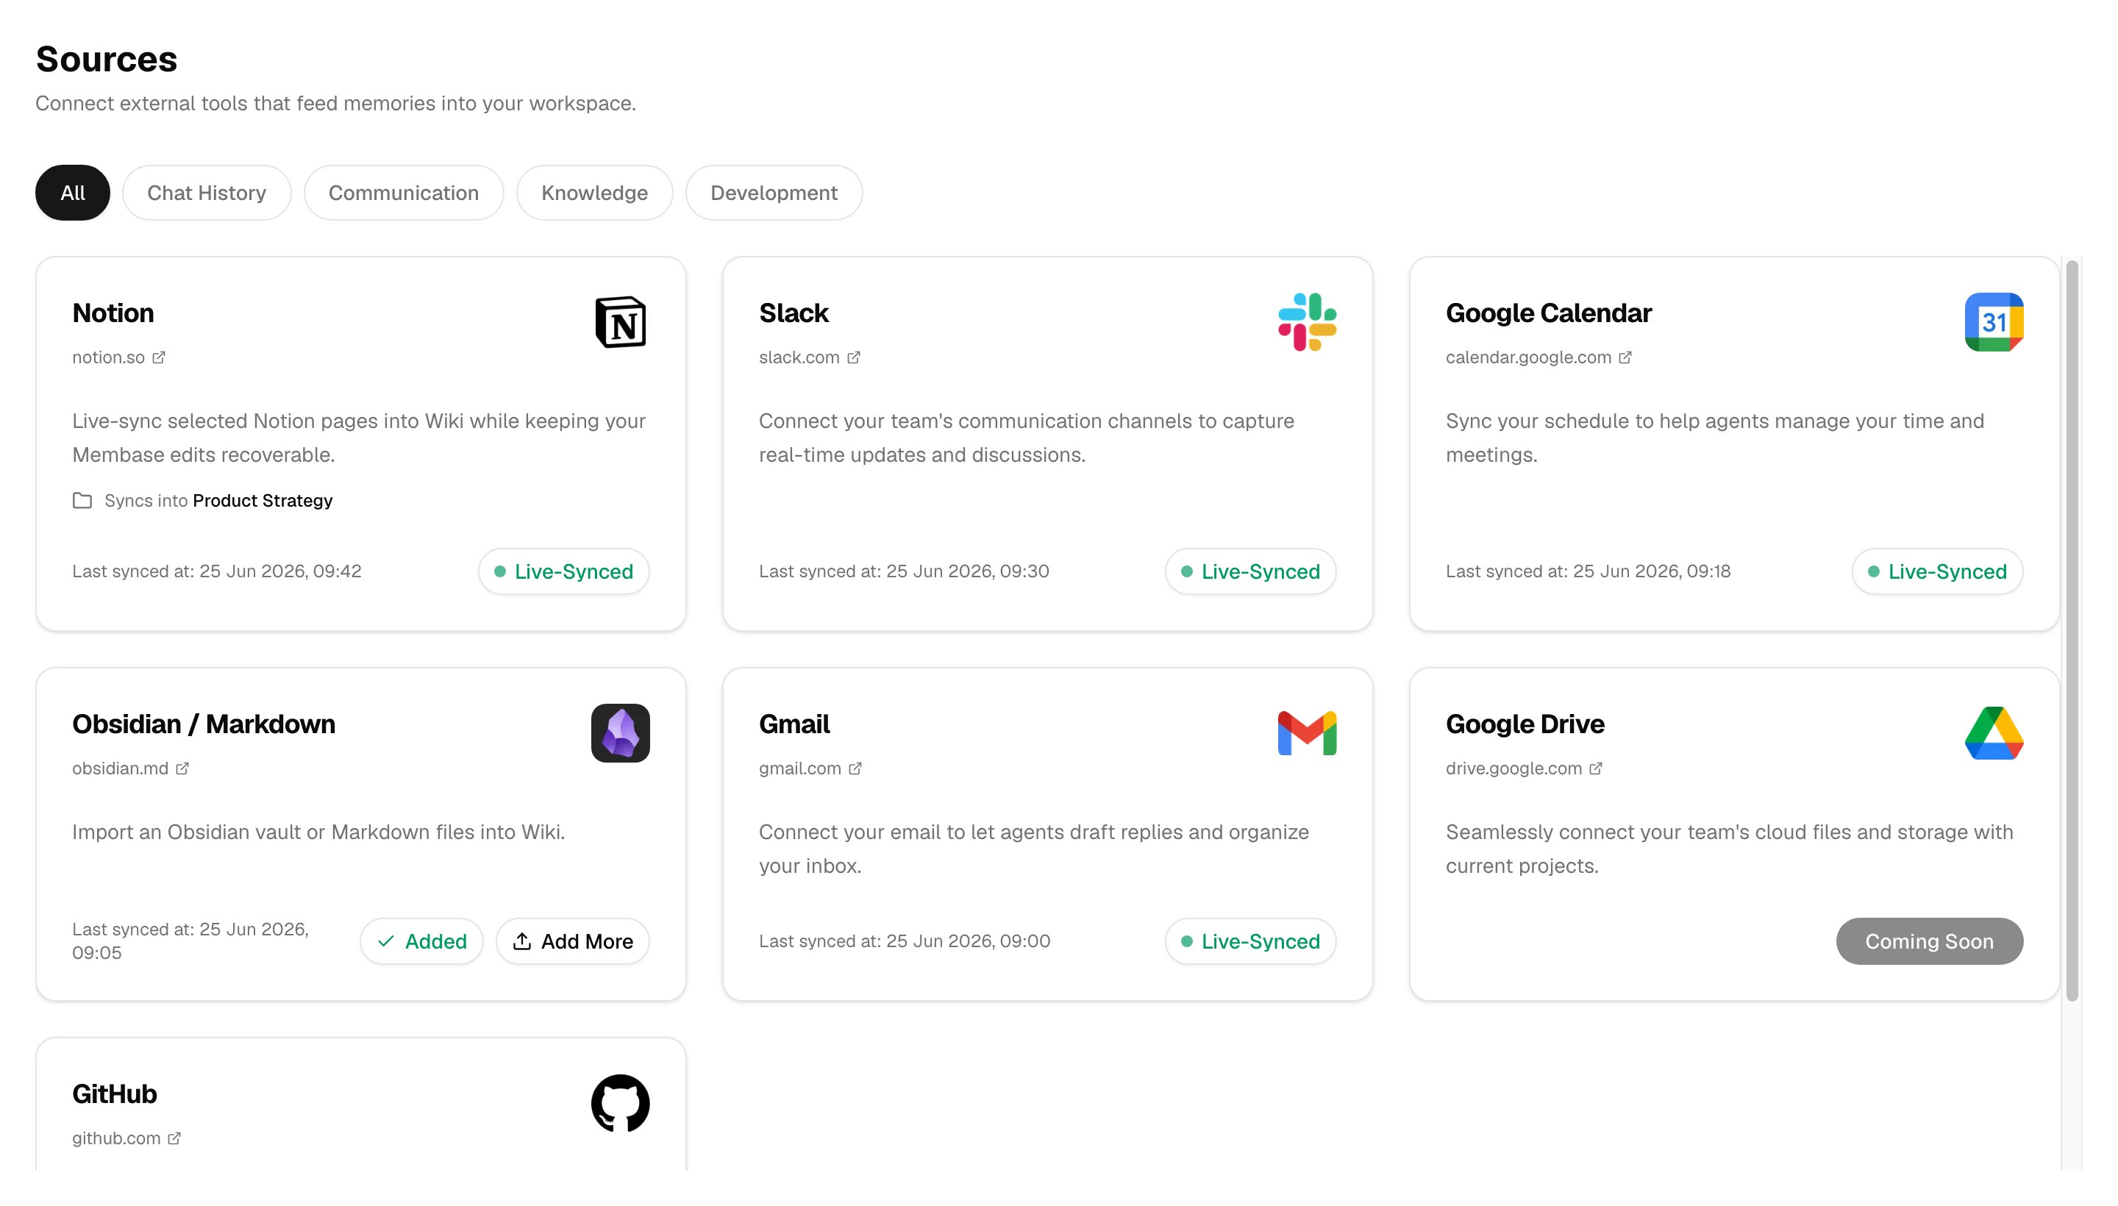The image size is (2118, 1206).
Task: Click Add More on Obsidian card
Action: tap(572, 941)
